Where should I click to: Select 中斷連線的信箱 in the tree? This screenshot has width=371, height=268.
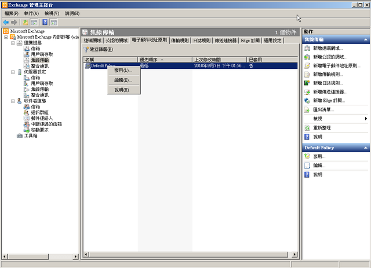pyautogui.click(x=46, y=124)
